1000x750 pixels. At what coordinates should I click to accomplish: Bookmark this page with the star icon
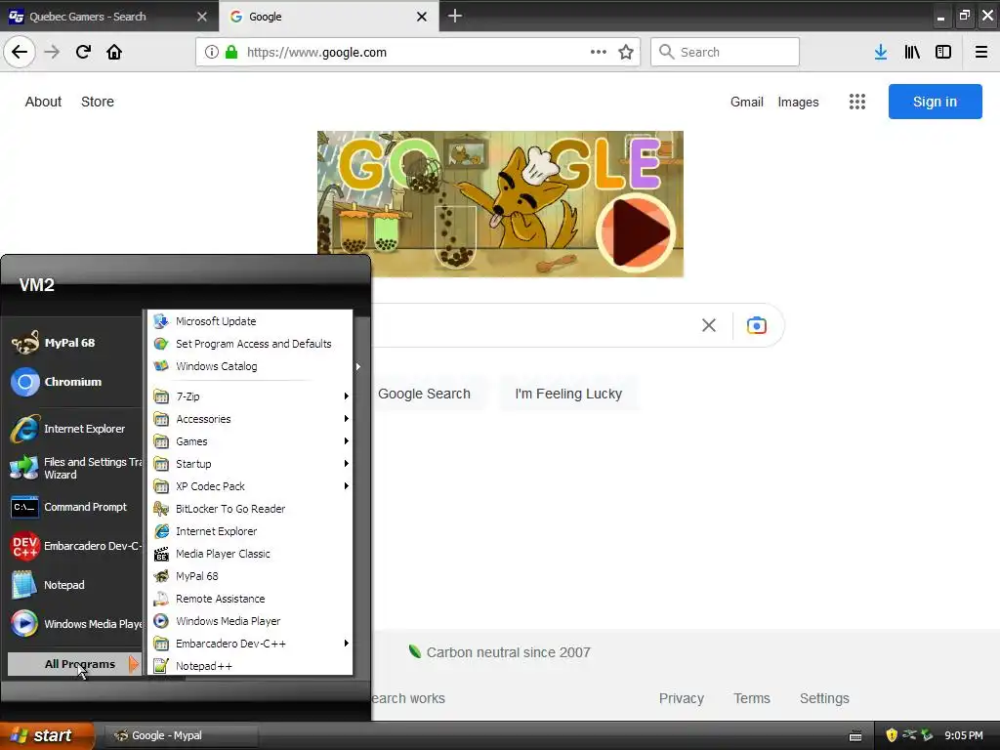pos(626,52)
